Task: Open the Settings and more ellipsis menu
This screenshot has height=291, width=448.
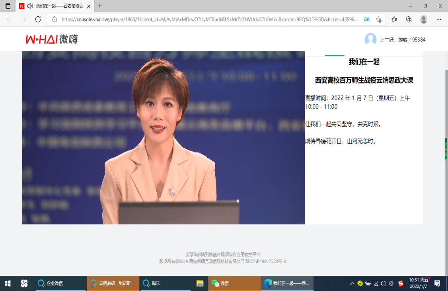Action: point(438,19)
